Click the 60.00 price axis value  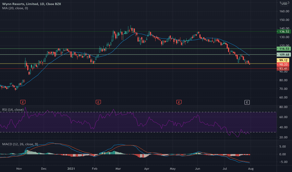click(284, 98)
